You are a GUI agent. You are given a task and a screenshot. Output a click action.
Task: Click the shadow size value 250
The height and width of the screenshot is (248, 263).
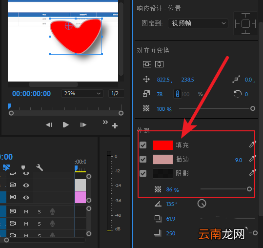coord(171,233)
